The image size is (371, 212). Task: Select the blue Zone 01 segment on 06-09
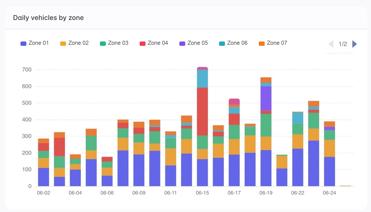pos(139,170)
